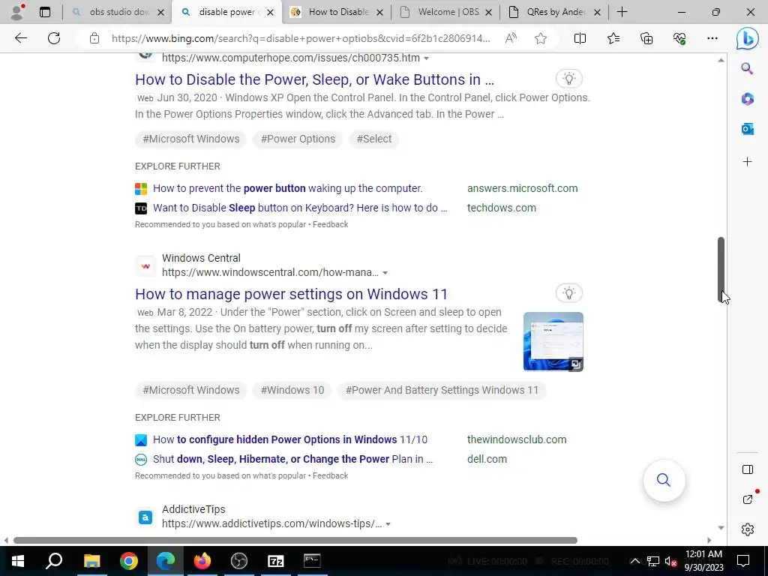
Task: Add a sidebar app with plus icon
Action: (748, 162)
